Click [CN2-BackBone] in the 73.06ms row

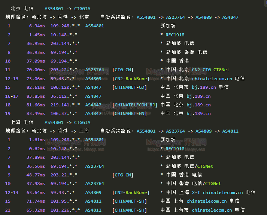[x=131, y=79]
